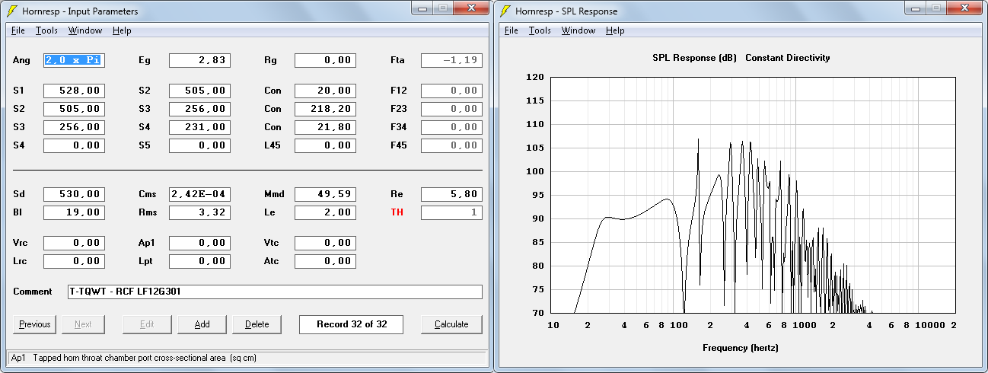
Task: Click the Rg input field
Action: point(325,60)
